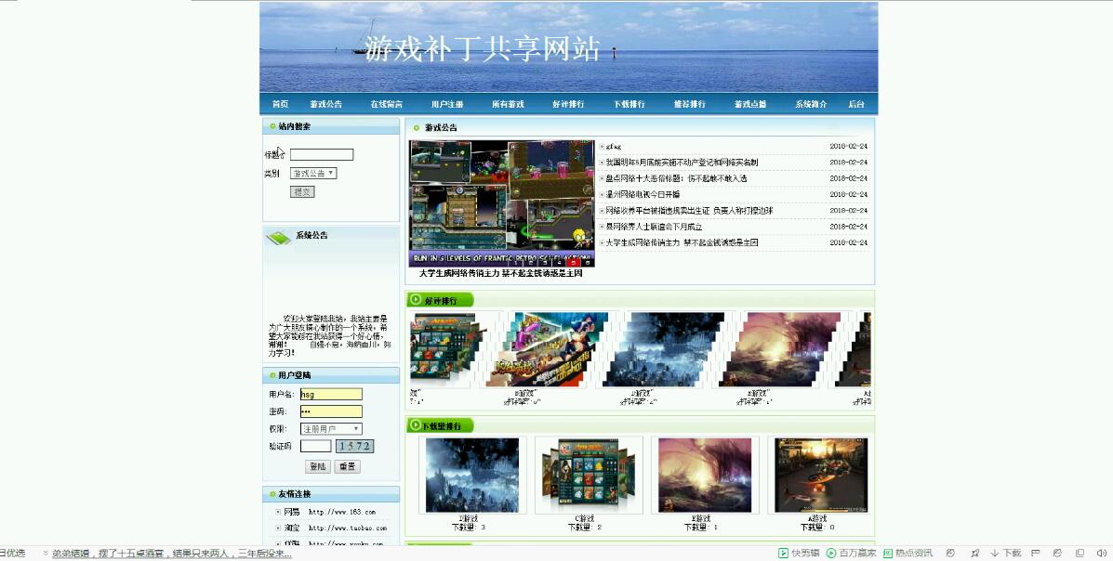
Task: Click the 密码 password field
Action: [331, 411]
